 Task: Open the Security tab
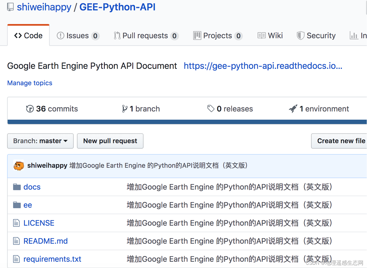(x=316, y=36)
